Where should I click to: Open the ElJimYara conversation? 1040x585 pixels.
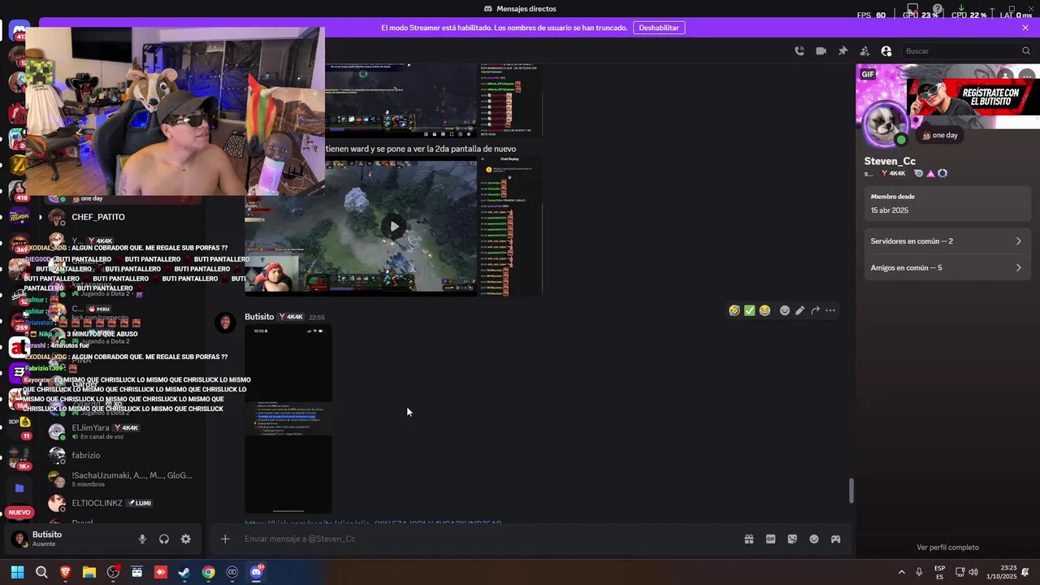[x=122, y=431]
